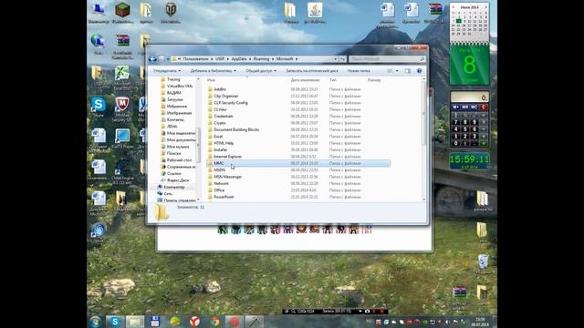Click the Refresh button next to address bar
The width and height of the screenshot is (584, 328).
point(342,58)
